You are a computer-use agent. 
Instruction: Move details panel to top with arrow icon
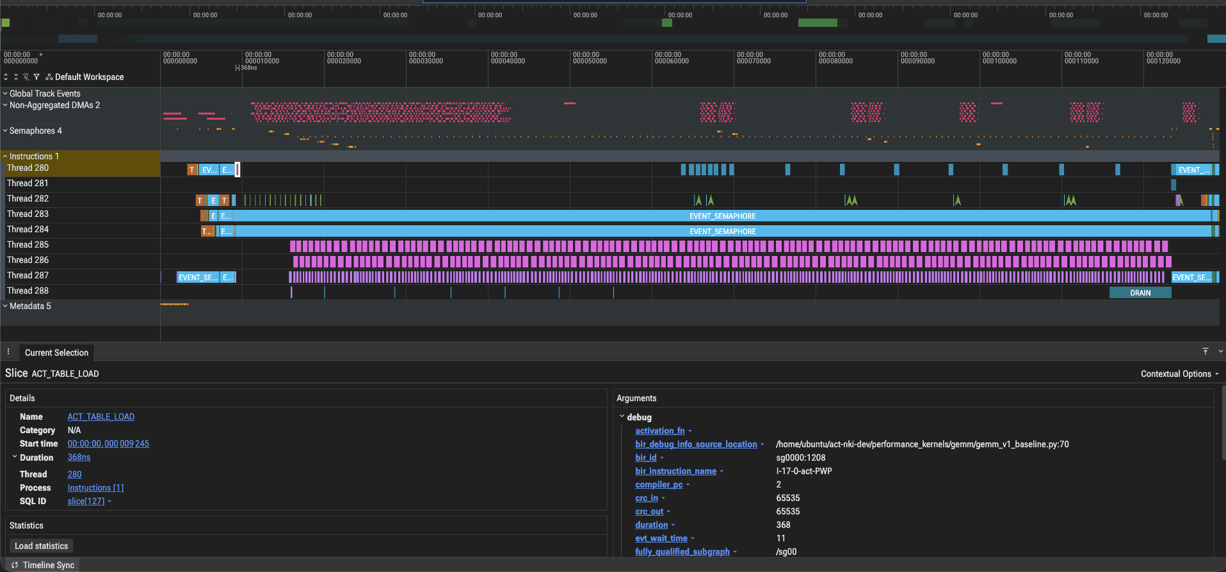pyautogui.click(x=1206, y=351)
